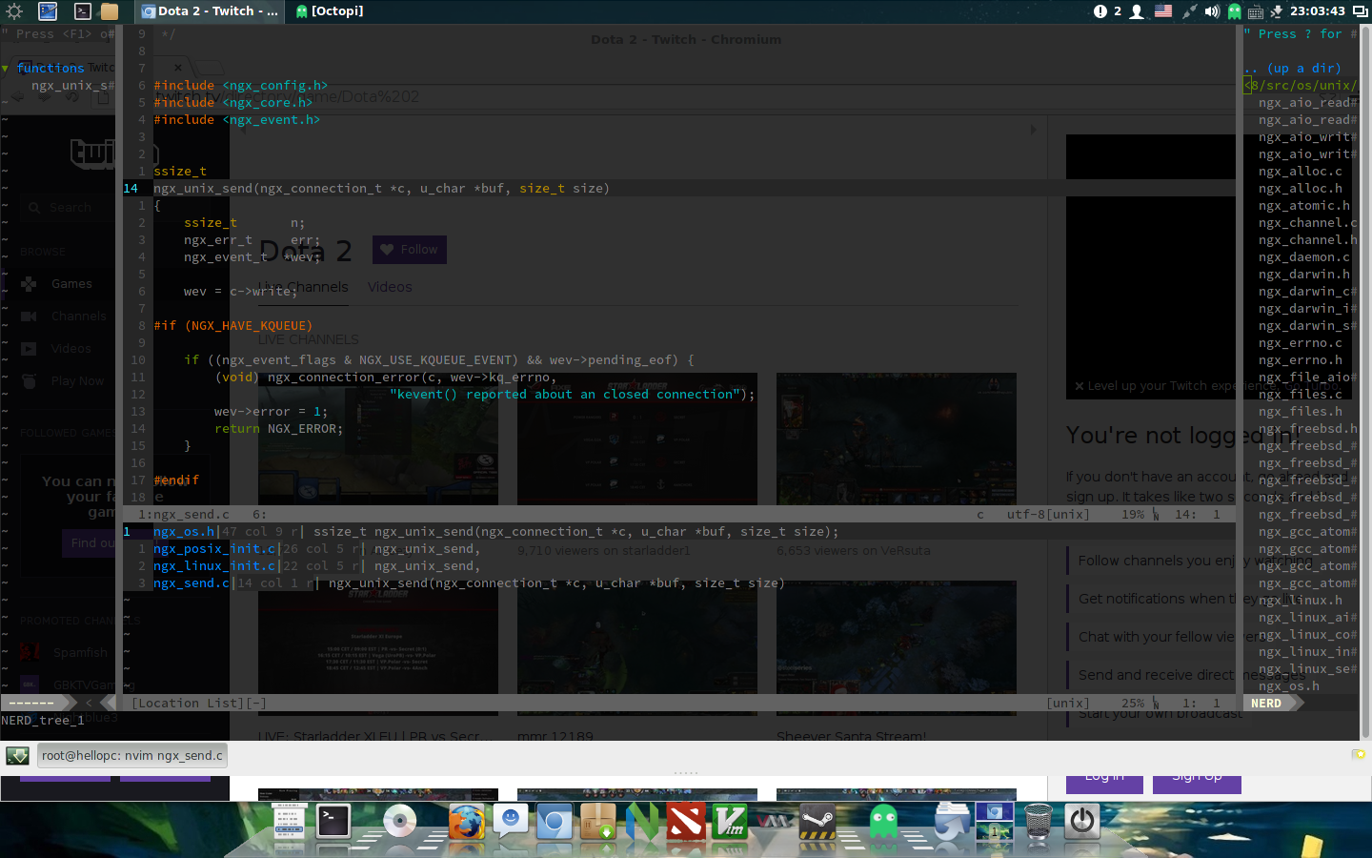1372x858 pixels.
Task: Open the CD disc dock icon
Action: click(399, 822)
